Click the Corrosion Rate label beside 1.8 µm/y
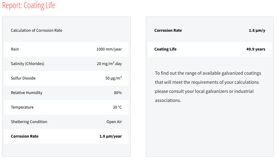 (168, 30)
